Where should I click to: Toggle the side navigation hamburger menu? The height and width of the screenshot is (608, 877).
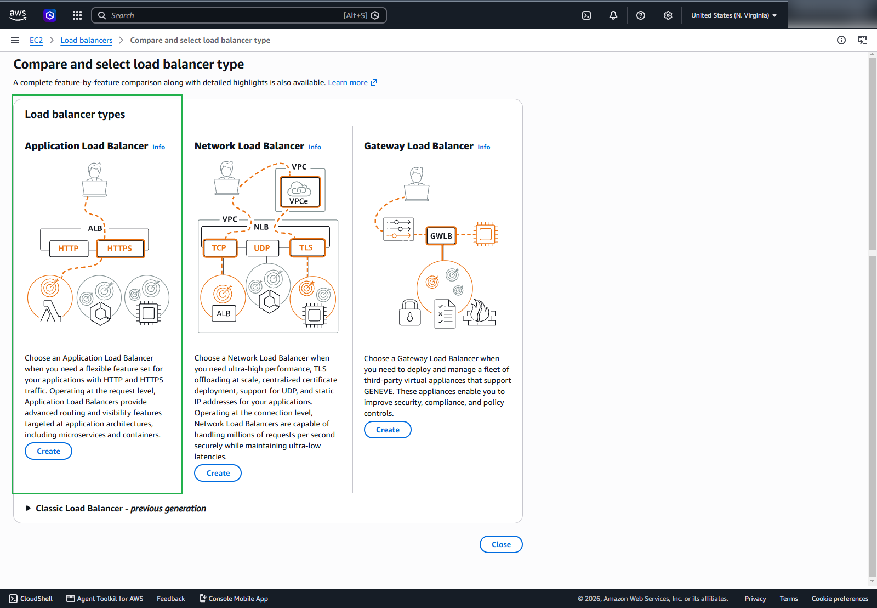(x=15, y=40)
